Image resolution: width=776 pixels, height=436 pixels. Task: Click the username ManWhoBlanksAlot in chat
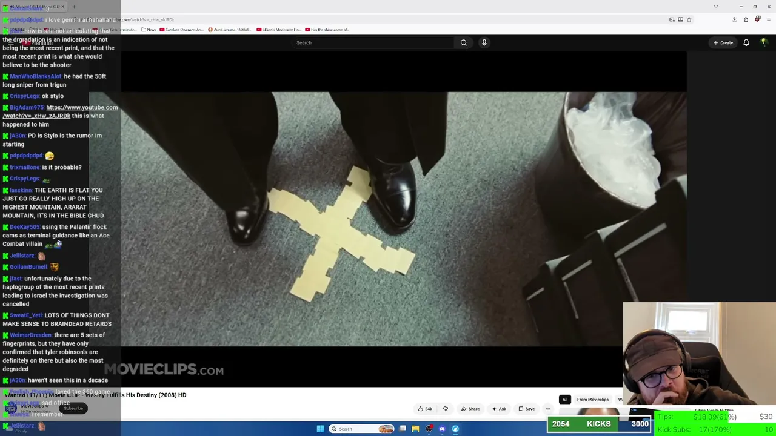[x=35, y=76]
